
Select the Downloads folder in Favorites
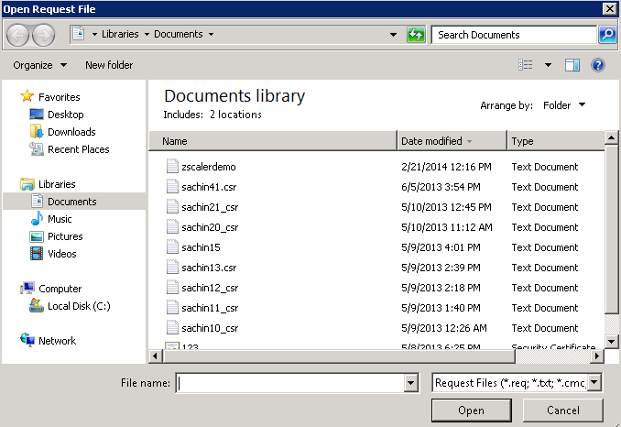coord(71,132)
